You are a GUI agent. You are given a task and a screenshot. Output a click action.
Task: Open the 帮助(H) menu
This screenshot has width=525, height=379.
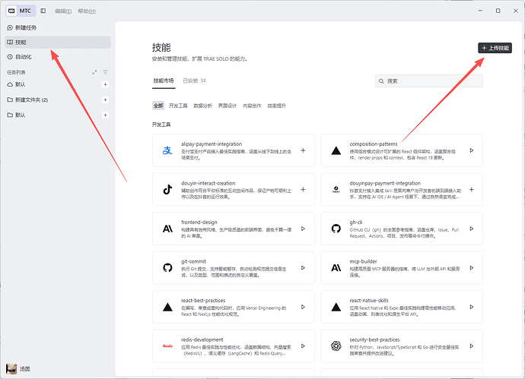pos(87,11)
